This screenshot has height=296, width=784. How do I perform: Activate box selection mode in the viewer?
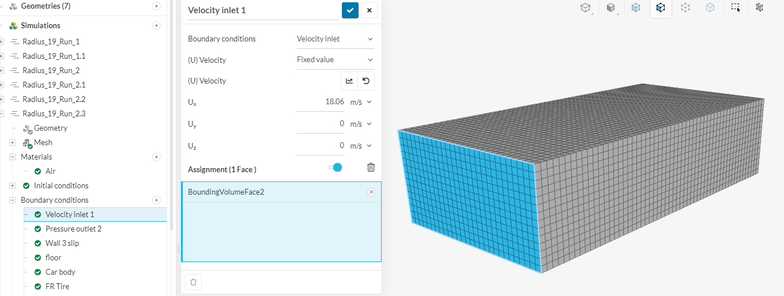[735, 7]
